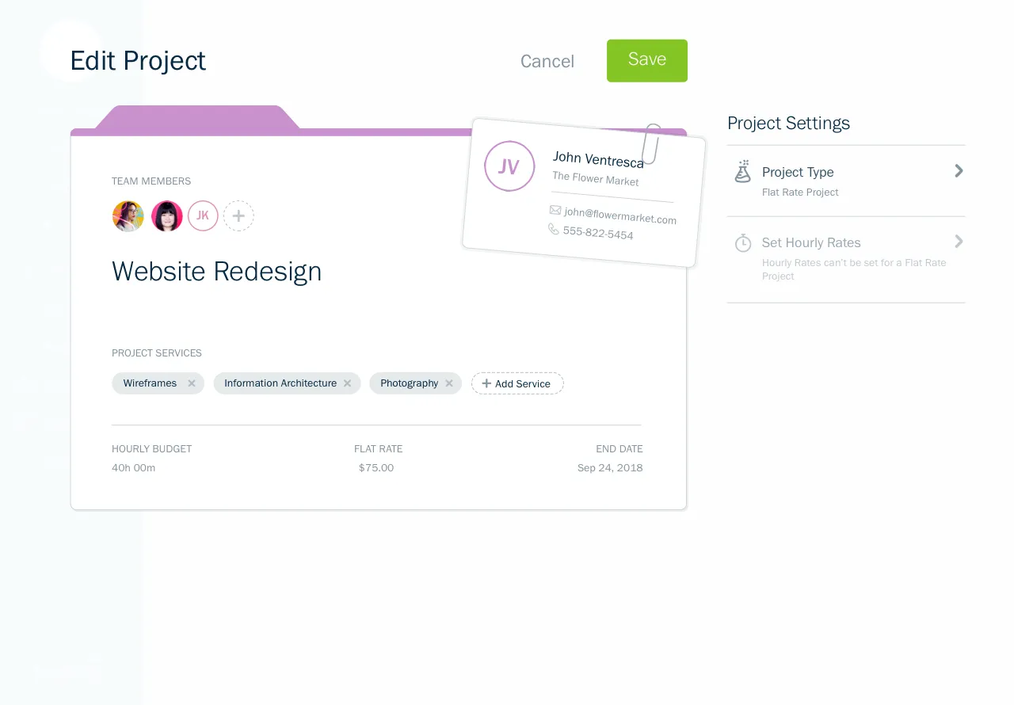Click the paperclip on the client card
1014x705 pixels.
651,143
